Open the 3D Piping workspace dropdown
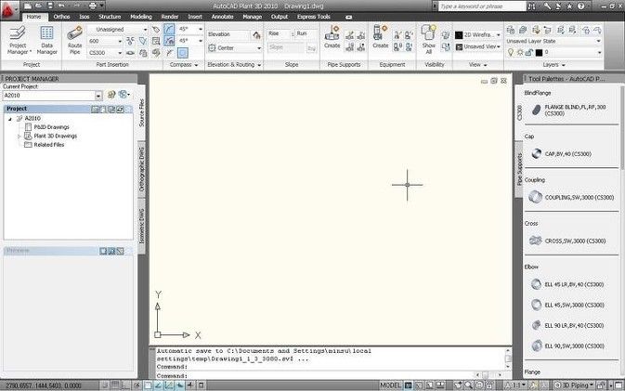The width and height of the screenshot is (625, 391). 574,385
